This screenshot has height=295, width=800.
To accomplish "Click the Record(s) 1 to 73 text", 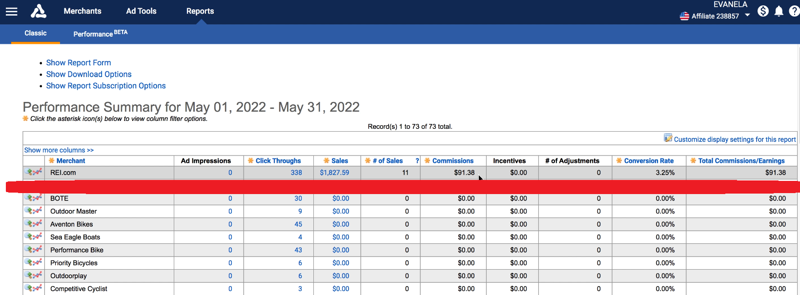I will pyautogui.click(x=410, y=127).
